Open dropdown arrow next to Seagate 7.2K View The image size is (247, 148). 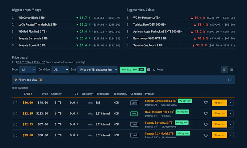[x=231, y=135]
